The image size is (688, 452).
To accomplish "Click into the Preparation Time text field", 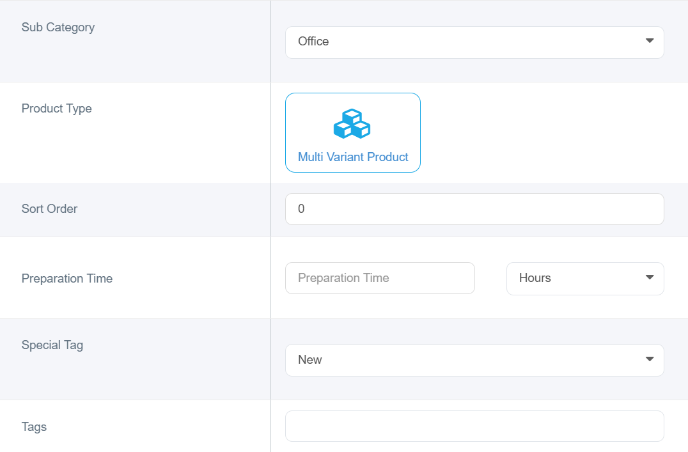I will 380,278.
